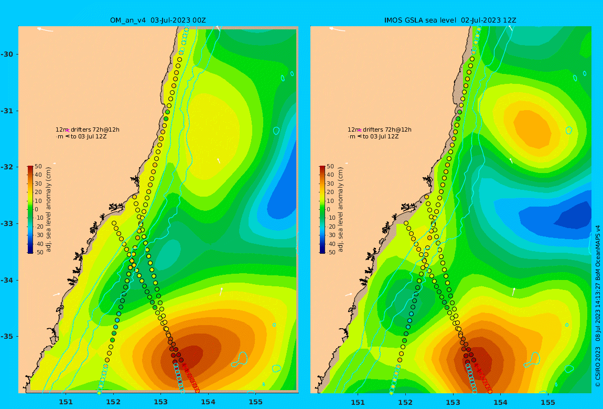
Task: Click the 0 value on right map's colorbar
Action: tap(328, 210)
